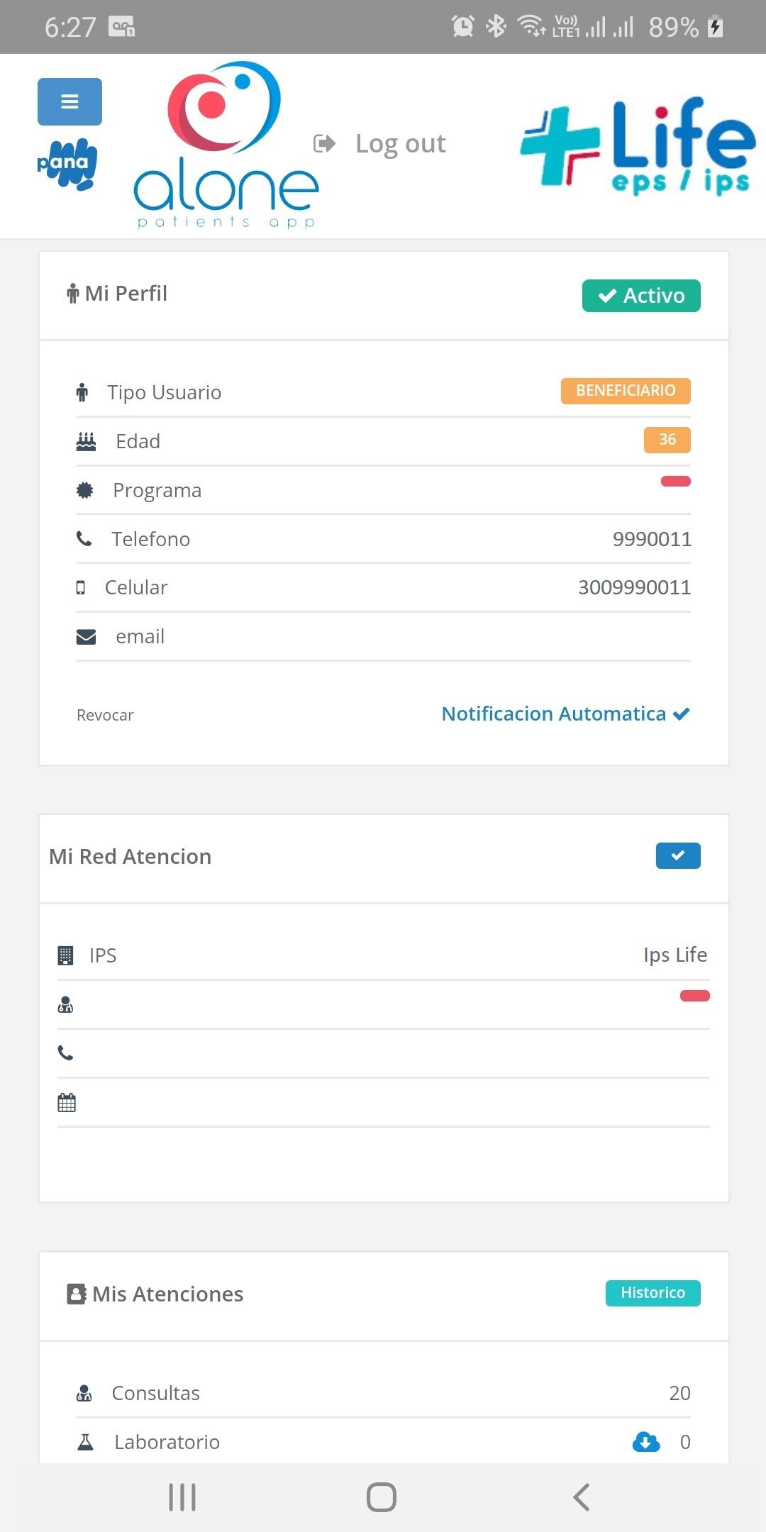The image size is (766, 1532).
Task: Tap the Mi Red Atencion heading
Action: coord(131,856)
